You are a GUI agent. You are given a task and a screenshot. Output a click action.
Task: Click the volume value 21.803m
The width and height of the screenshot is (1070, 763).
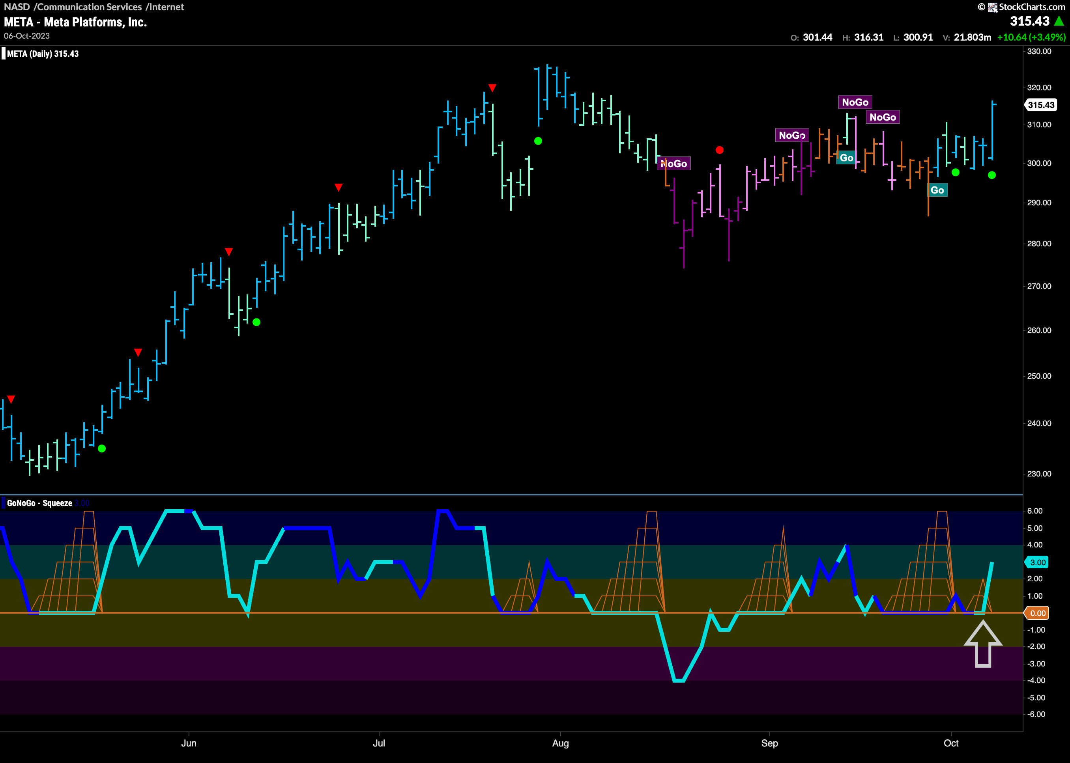point(973,37)
